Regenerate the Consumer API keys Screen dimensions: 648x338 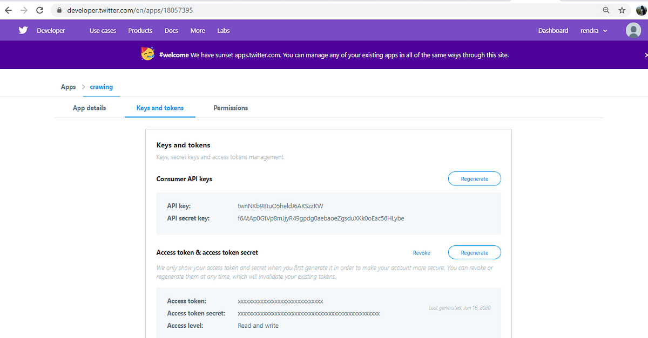[474, 178]
